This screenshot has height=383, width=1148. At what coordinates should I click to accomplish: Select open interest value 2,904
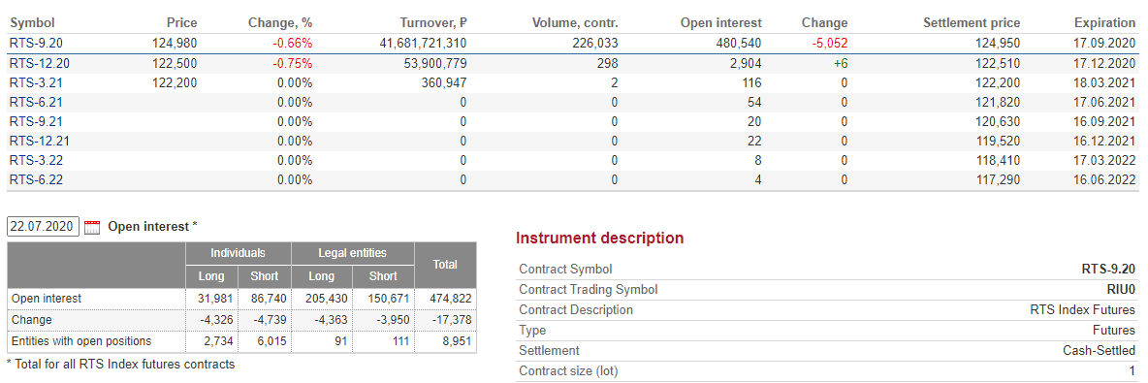pyautogui.click(x=746, y=63)
